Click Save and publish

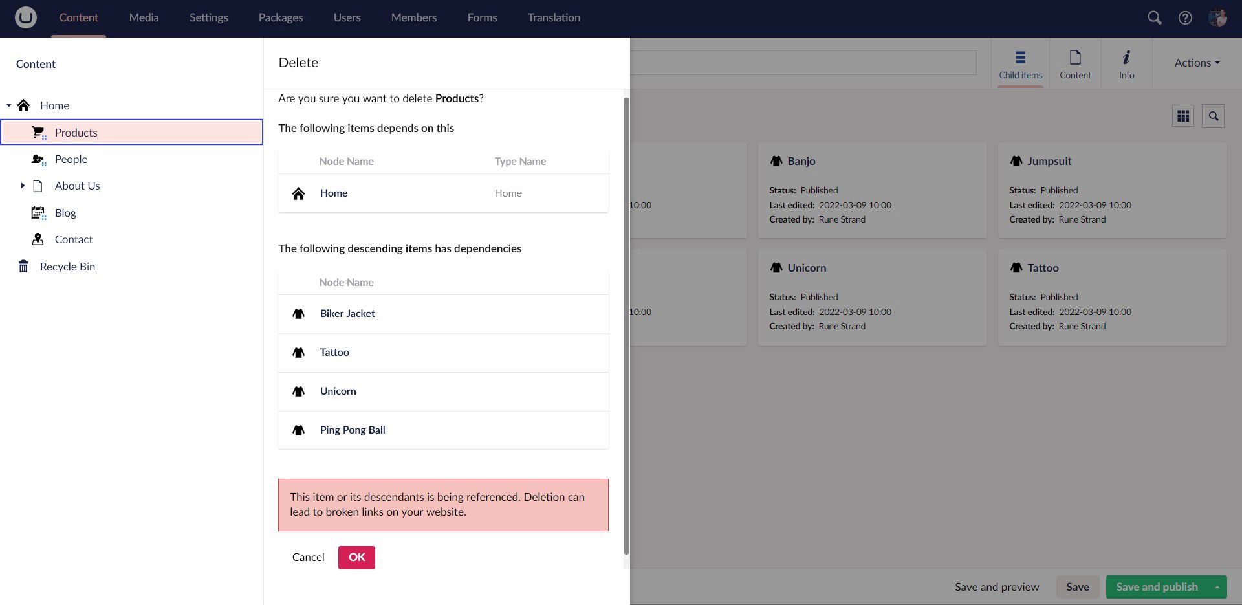click(1157, 587)
